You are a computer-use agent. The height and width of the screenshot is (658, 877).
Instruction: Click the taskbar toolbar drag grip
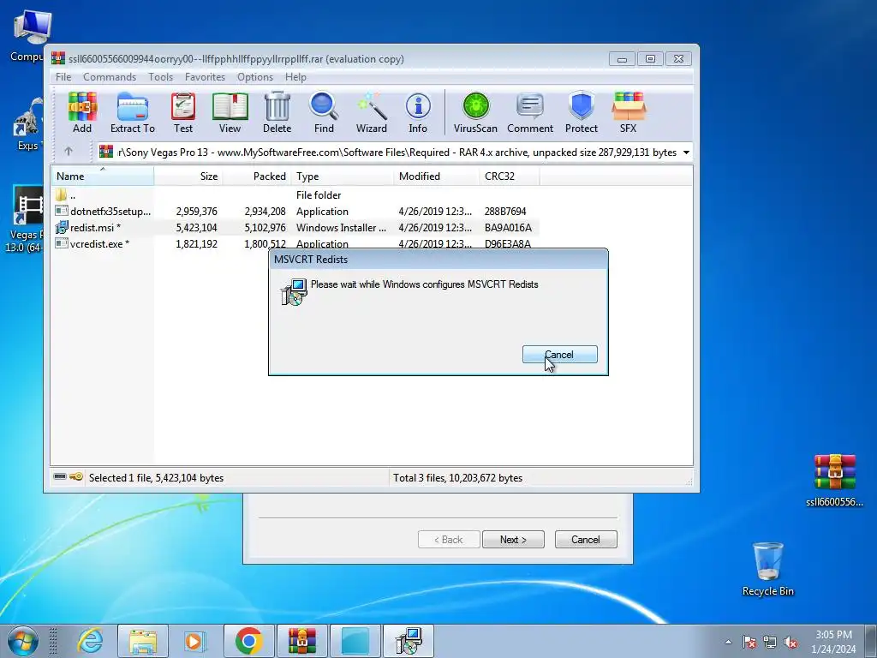(53, 641)
